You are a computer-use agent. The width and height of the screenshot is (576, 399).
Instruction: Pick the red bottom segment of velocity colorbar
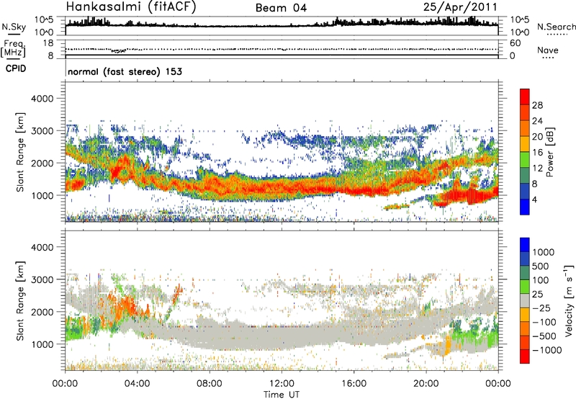(525, 357)
